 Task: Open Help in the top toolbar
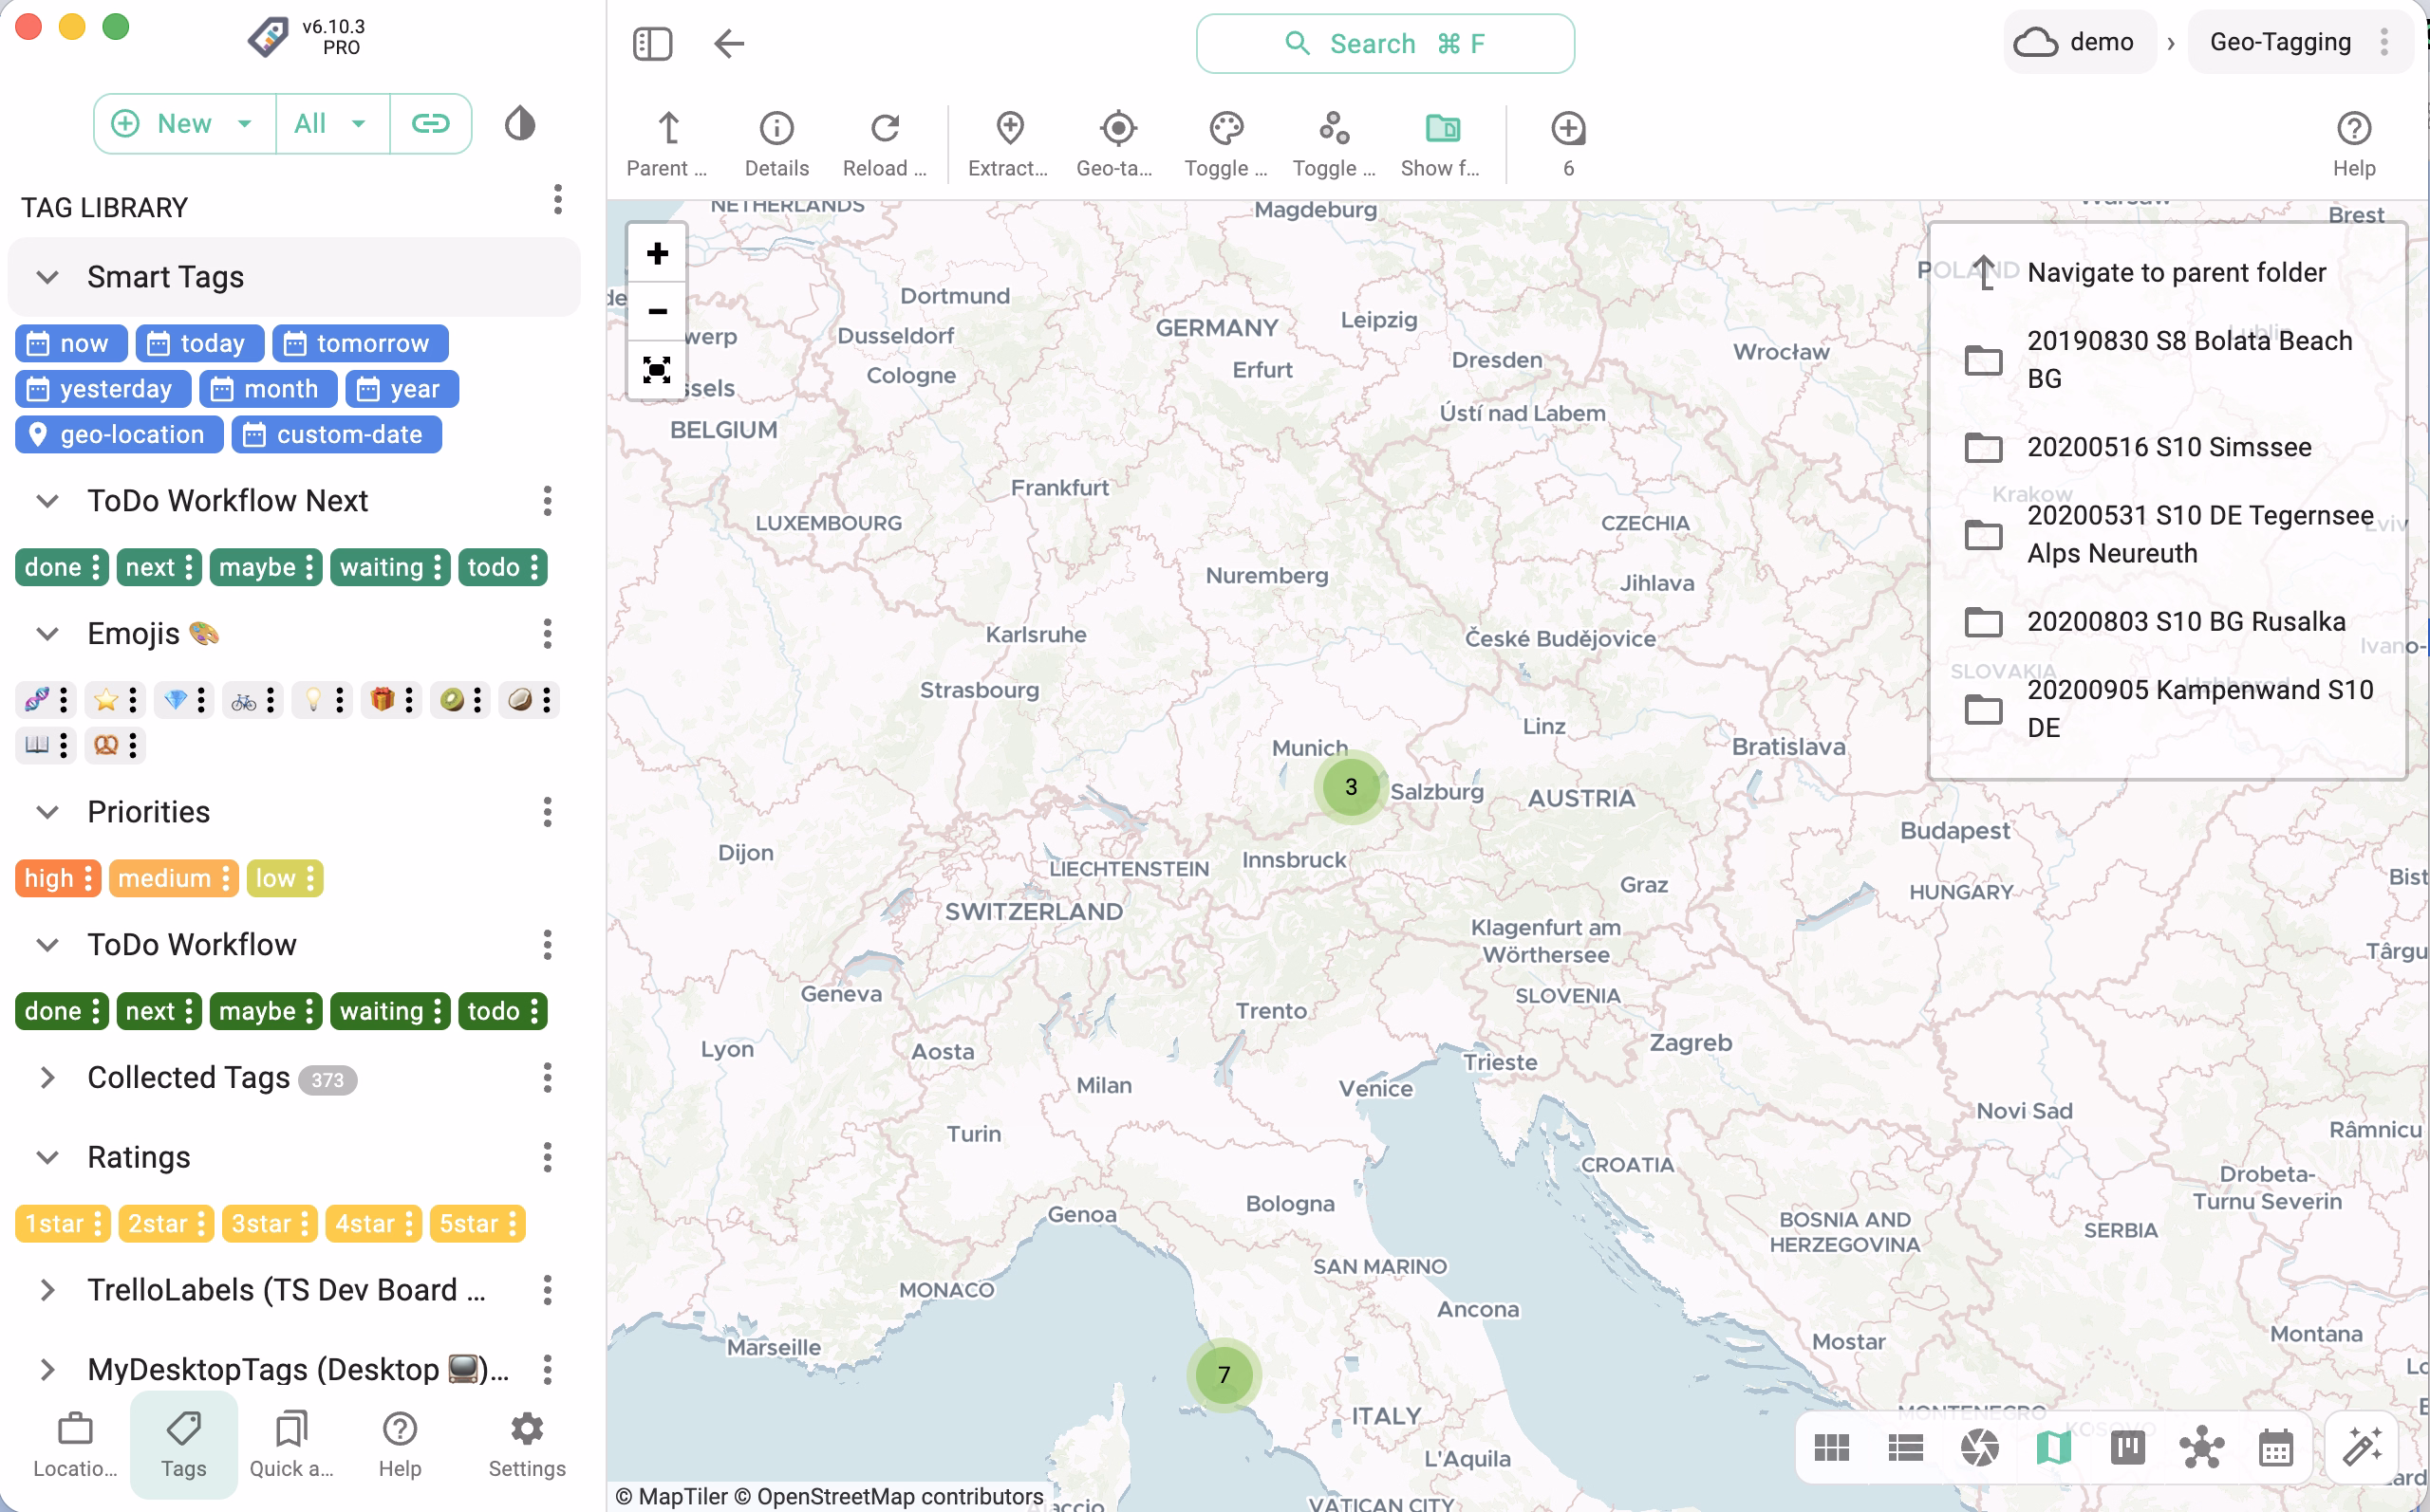[x=2353, y=144]
